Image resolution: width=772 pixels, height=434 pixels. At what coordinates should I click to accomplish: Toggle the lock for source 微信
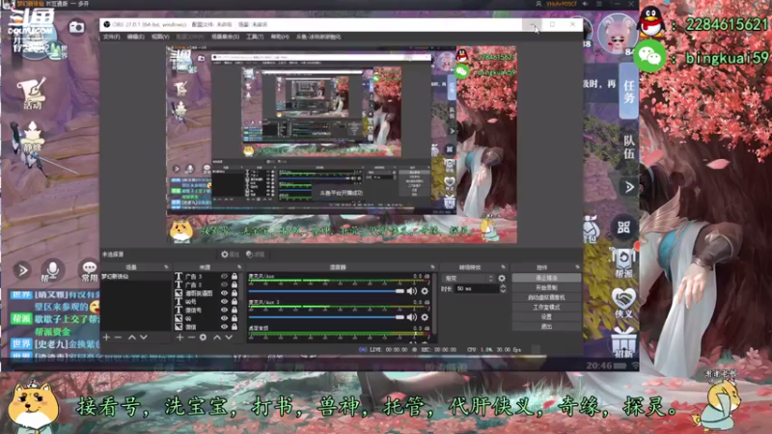click(x=234, y=327)
